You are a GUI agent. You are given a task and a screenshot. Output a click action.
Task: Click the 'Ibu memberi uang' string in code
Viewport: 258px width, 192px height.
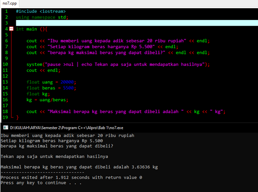(x=117, y=41)
